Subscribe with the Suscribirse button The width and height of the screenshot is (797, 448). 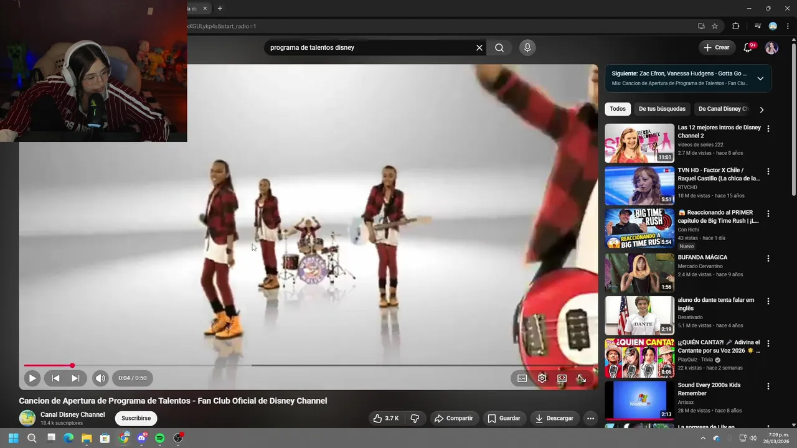(x=136, y=418)
